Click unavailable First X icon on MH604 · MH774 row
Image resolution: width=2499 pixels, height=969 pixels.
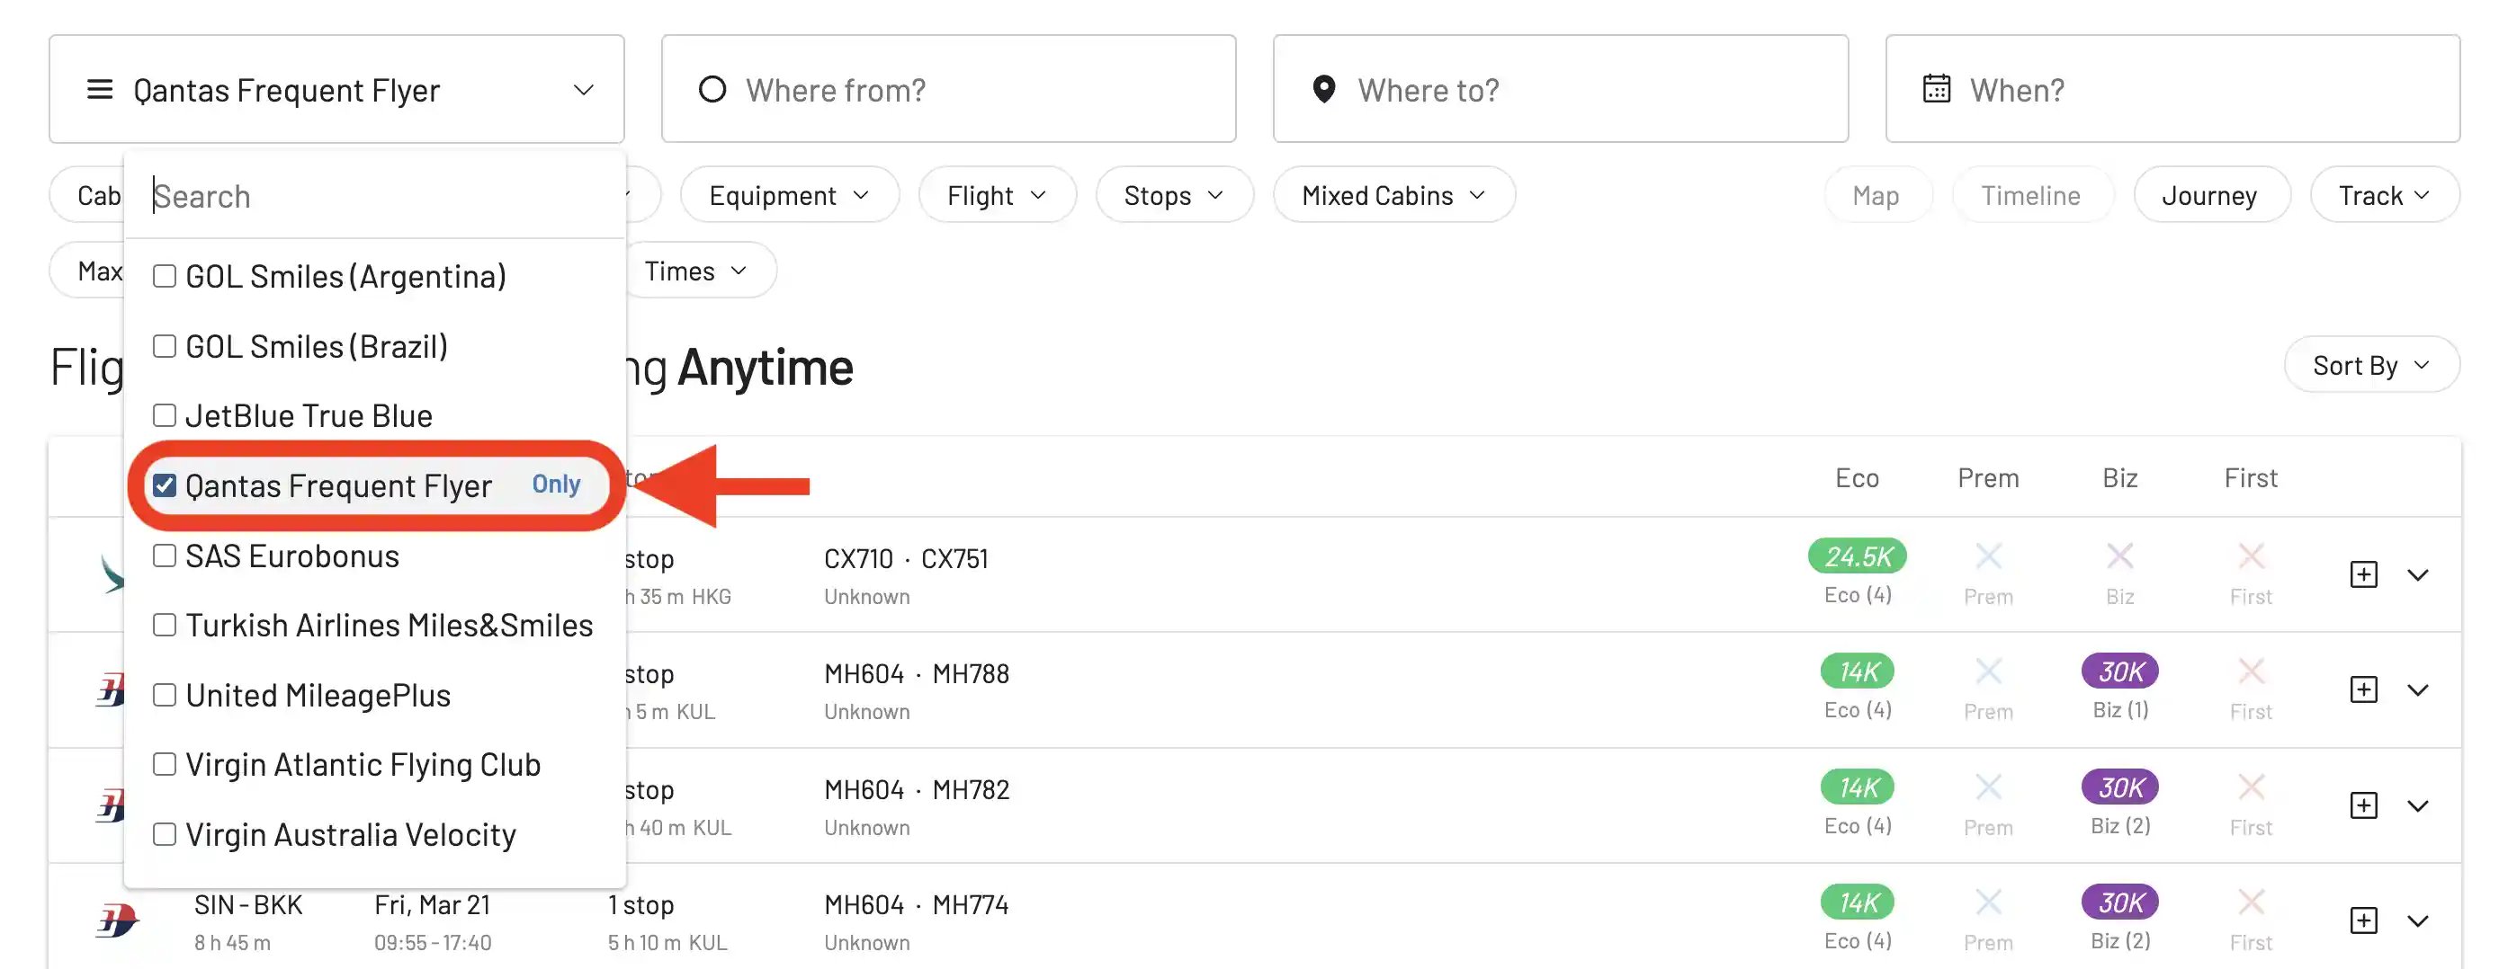(2251, 903)
